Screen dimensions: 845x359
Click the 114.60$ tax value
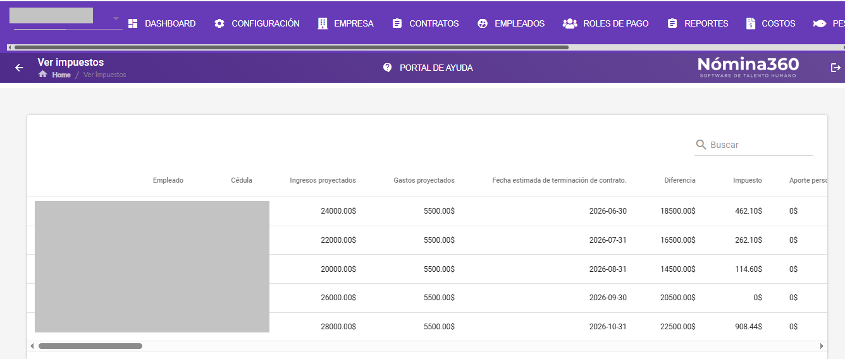tap(749, 269)
